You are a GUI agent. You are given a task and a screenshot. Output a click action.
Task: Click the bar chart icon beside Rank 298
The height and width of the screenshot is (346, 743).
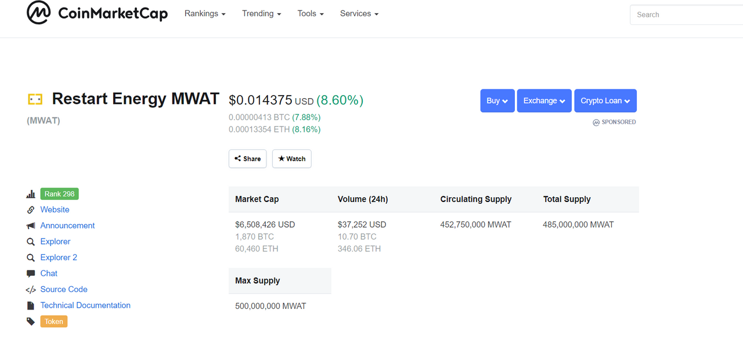31,194
